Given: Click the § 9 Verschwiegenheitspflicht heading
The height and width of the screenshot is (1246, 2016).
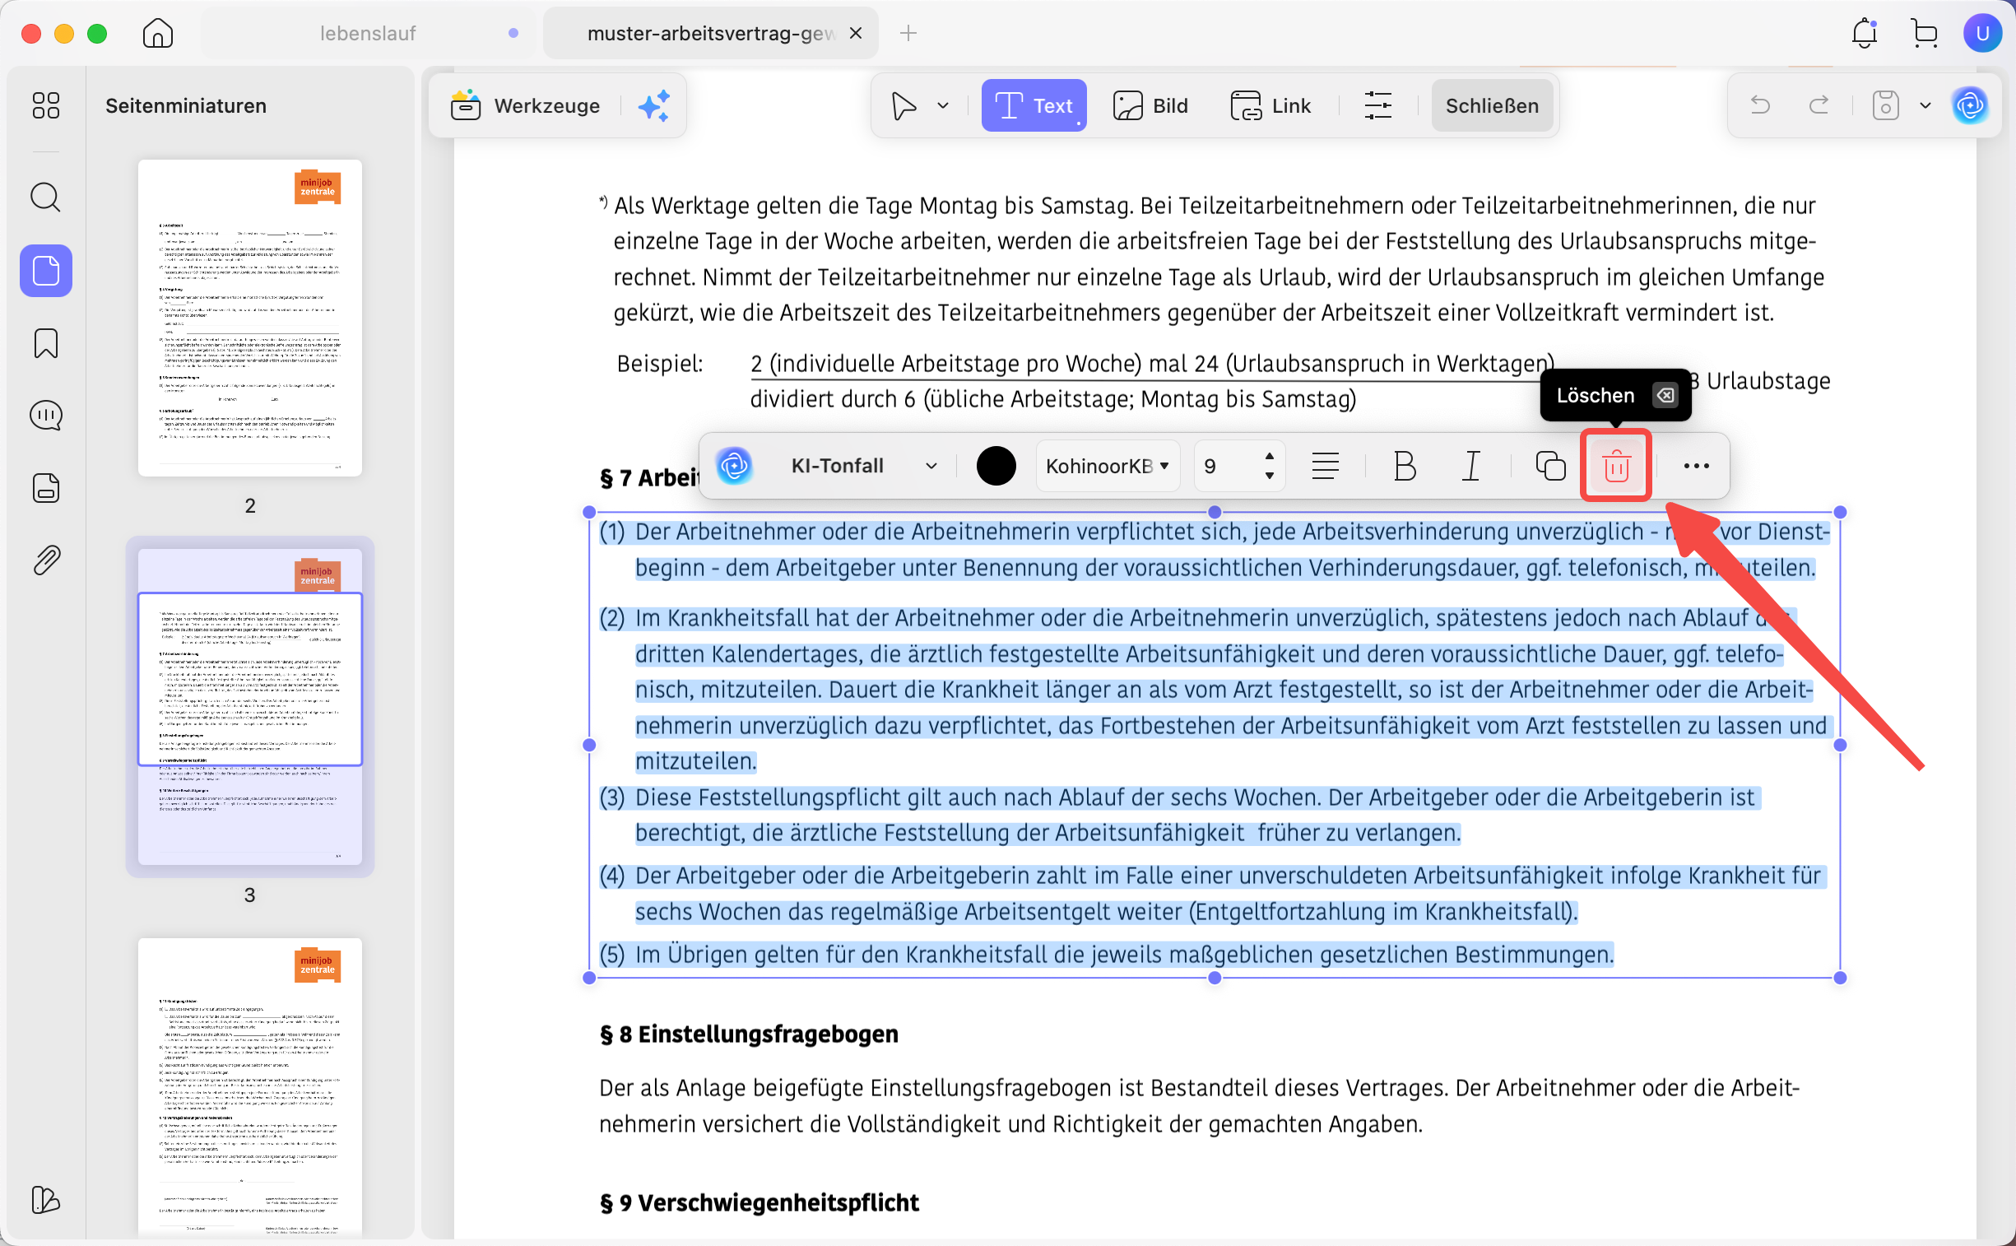Looking at the screenshot, I should click(758, 1203).
